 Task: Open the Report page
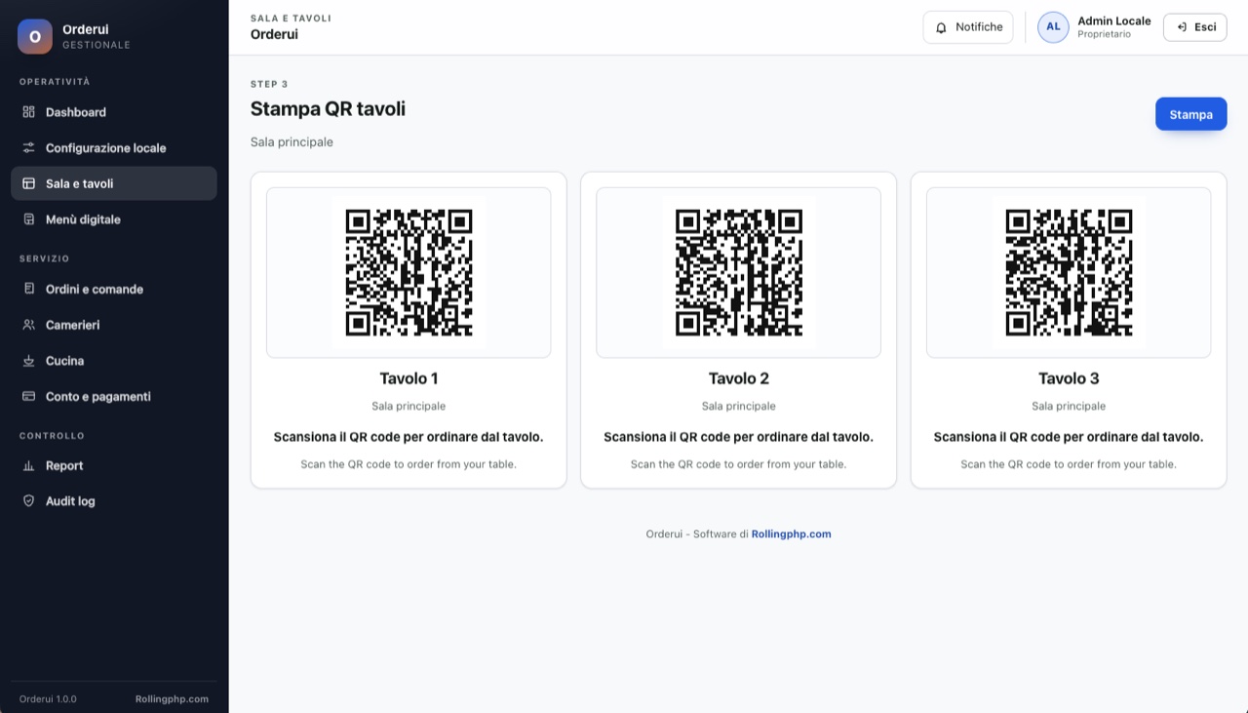[114, 465]
